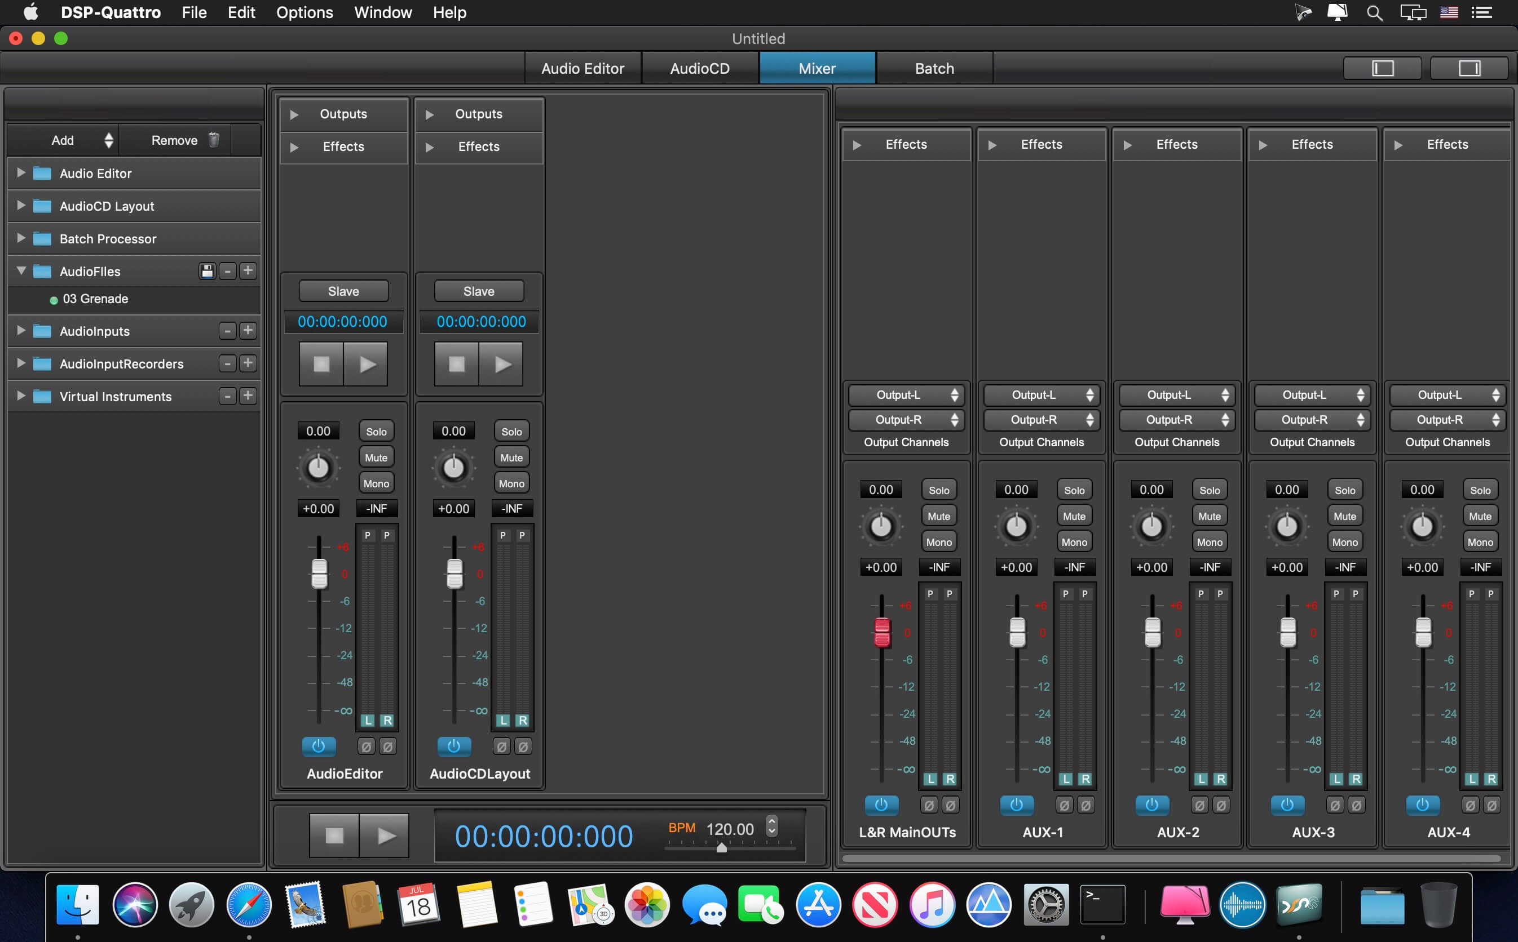Viewport: 1518px width, 942px height.
Task: Open Safari from the Dock
Action: pyautogui.click(x=249, y=904)
